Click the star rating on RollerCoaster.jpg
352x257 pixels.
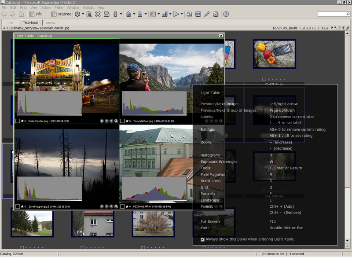click(22, 121)
